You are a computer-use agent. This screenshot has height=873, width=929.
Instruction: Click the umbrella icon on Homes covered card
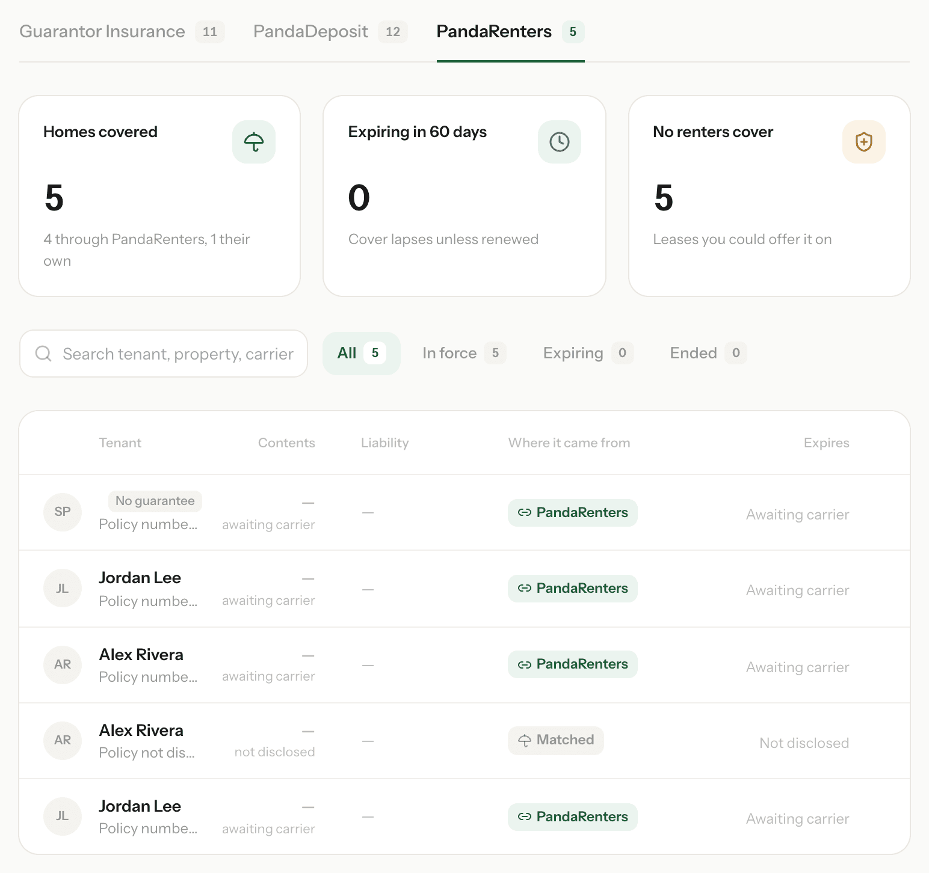[254, 142]
